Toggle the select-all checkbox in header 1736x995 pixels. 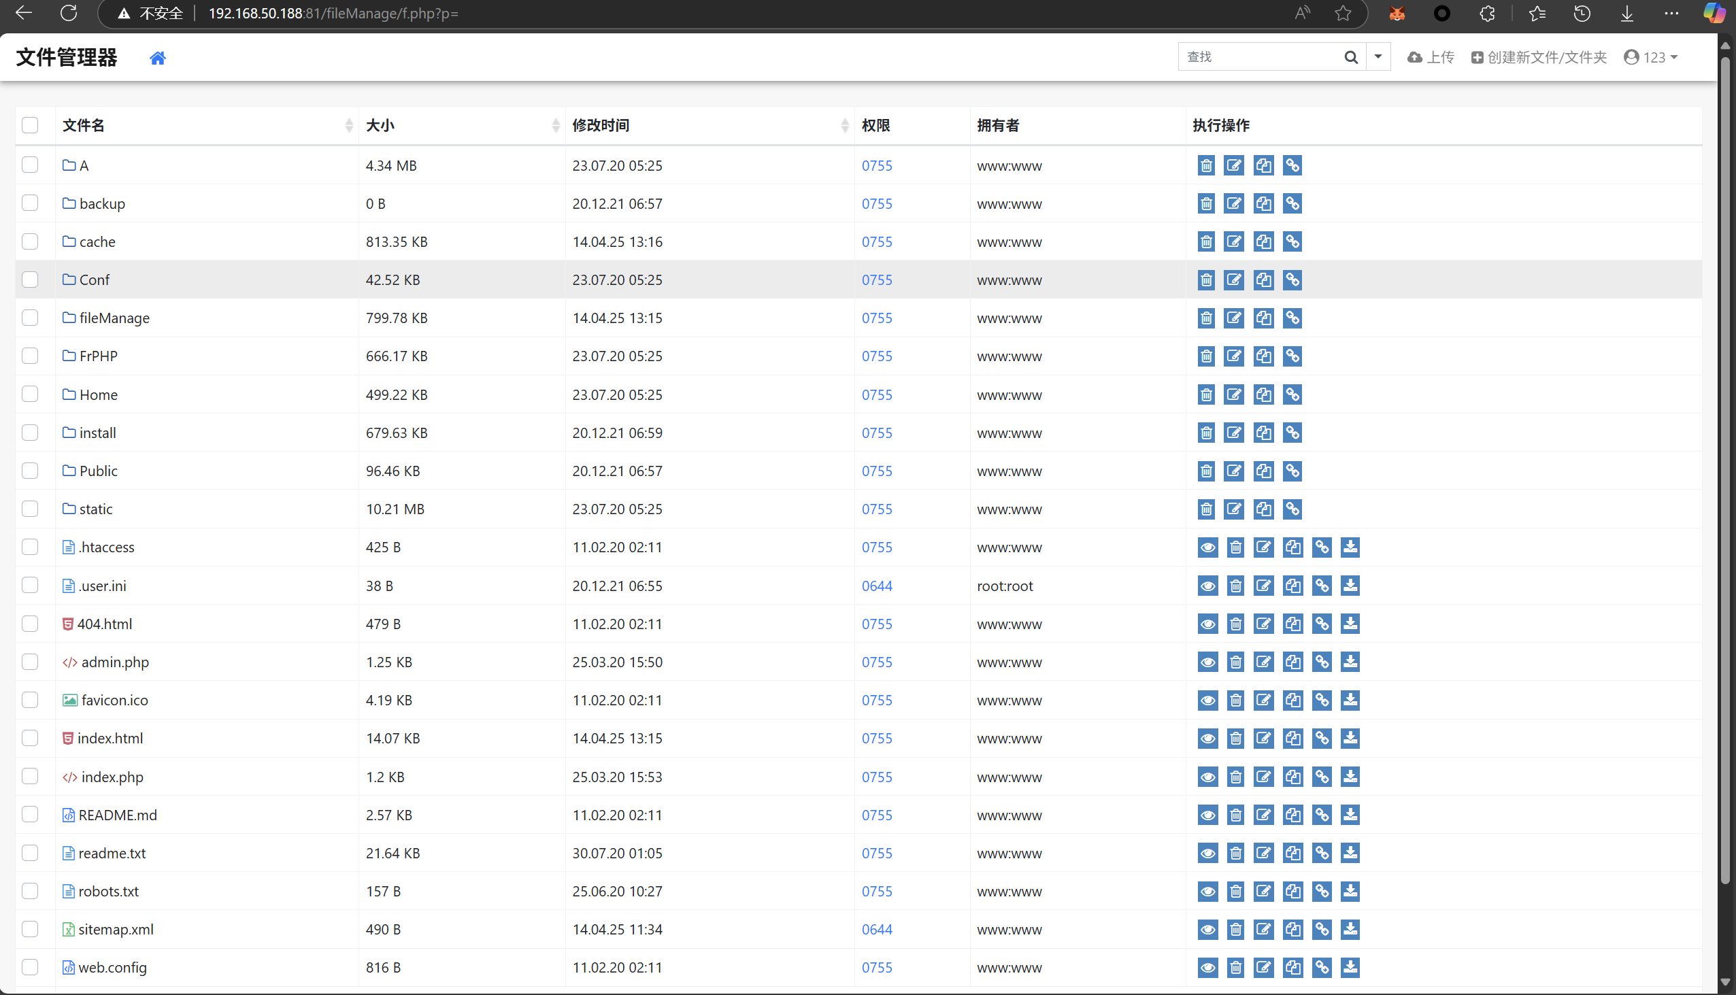(30, 125)
